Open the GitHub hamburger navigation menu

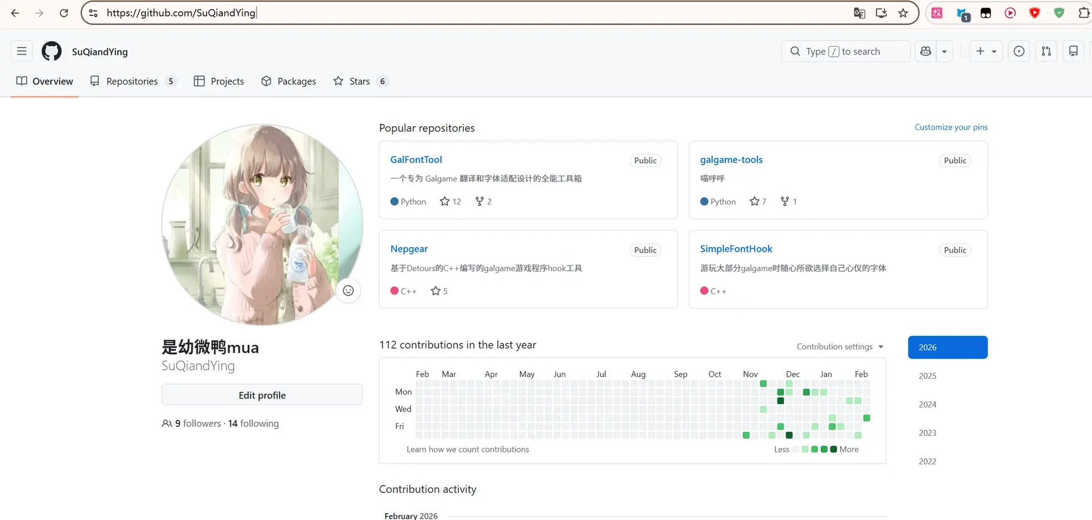[22, 51]
